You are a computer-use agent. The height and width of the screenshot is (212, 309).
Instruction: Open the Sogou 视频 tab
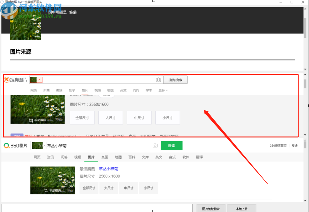pyautogui.click(x=98, y=90)
